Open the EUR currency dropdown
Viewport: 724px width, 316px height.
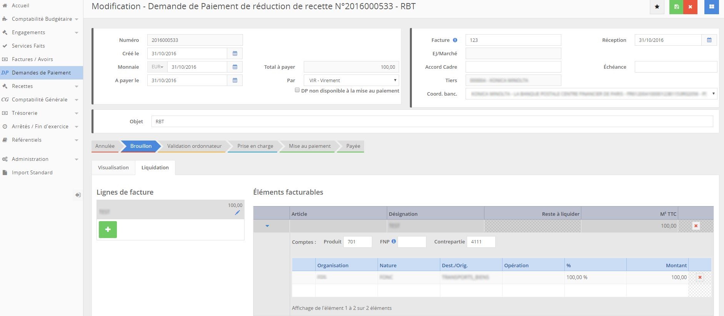(x=157, y=67)
